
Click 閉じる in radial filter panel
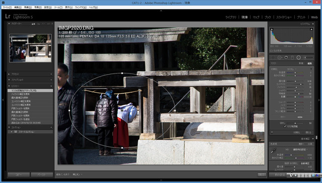coord(308,133)
